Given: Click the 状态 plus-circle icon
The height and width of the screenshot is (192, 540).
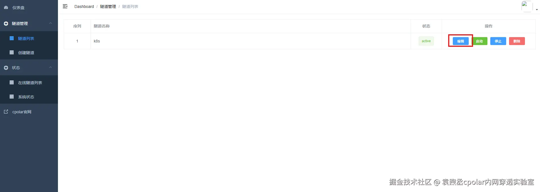Looking at the screenshot, I should (6, 68).
